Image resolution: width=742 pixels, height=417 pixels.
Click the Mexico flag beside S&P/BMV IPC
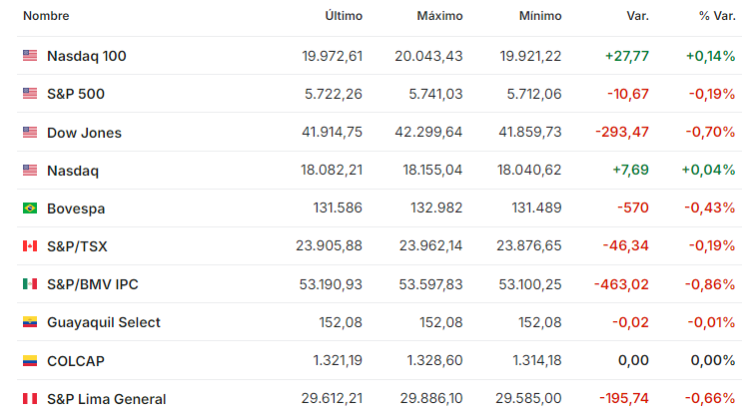(x=30, y=284)
